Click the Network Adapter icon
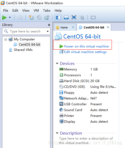The height and width of the screenshot is (148, 125). (x=61, y=98)
